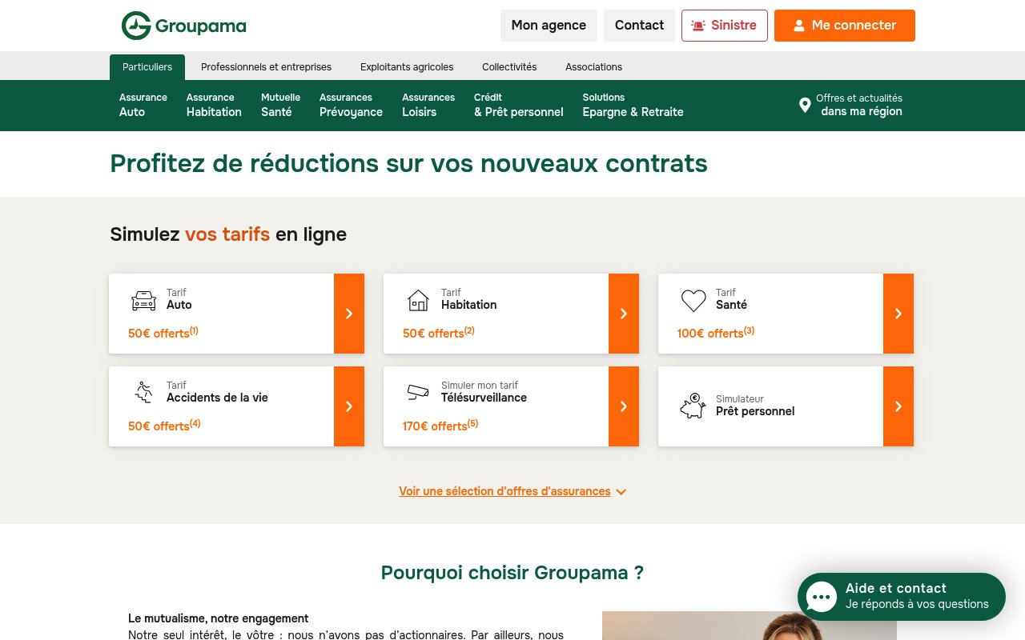Switch to Professionnels et entreprises tab
This screenshot has height=640, width=1025.
(x=266, y=67)
